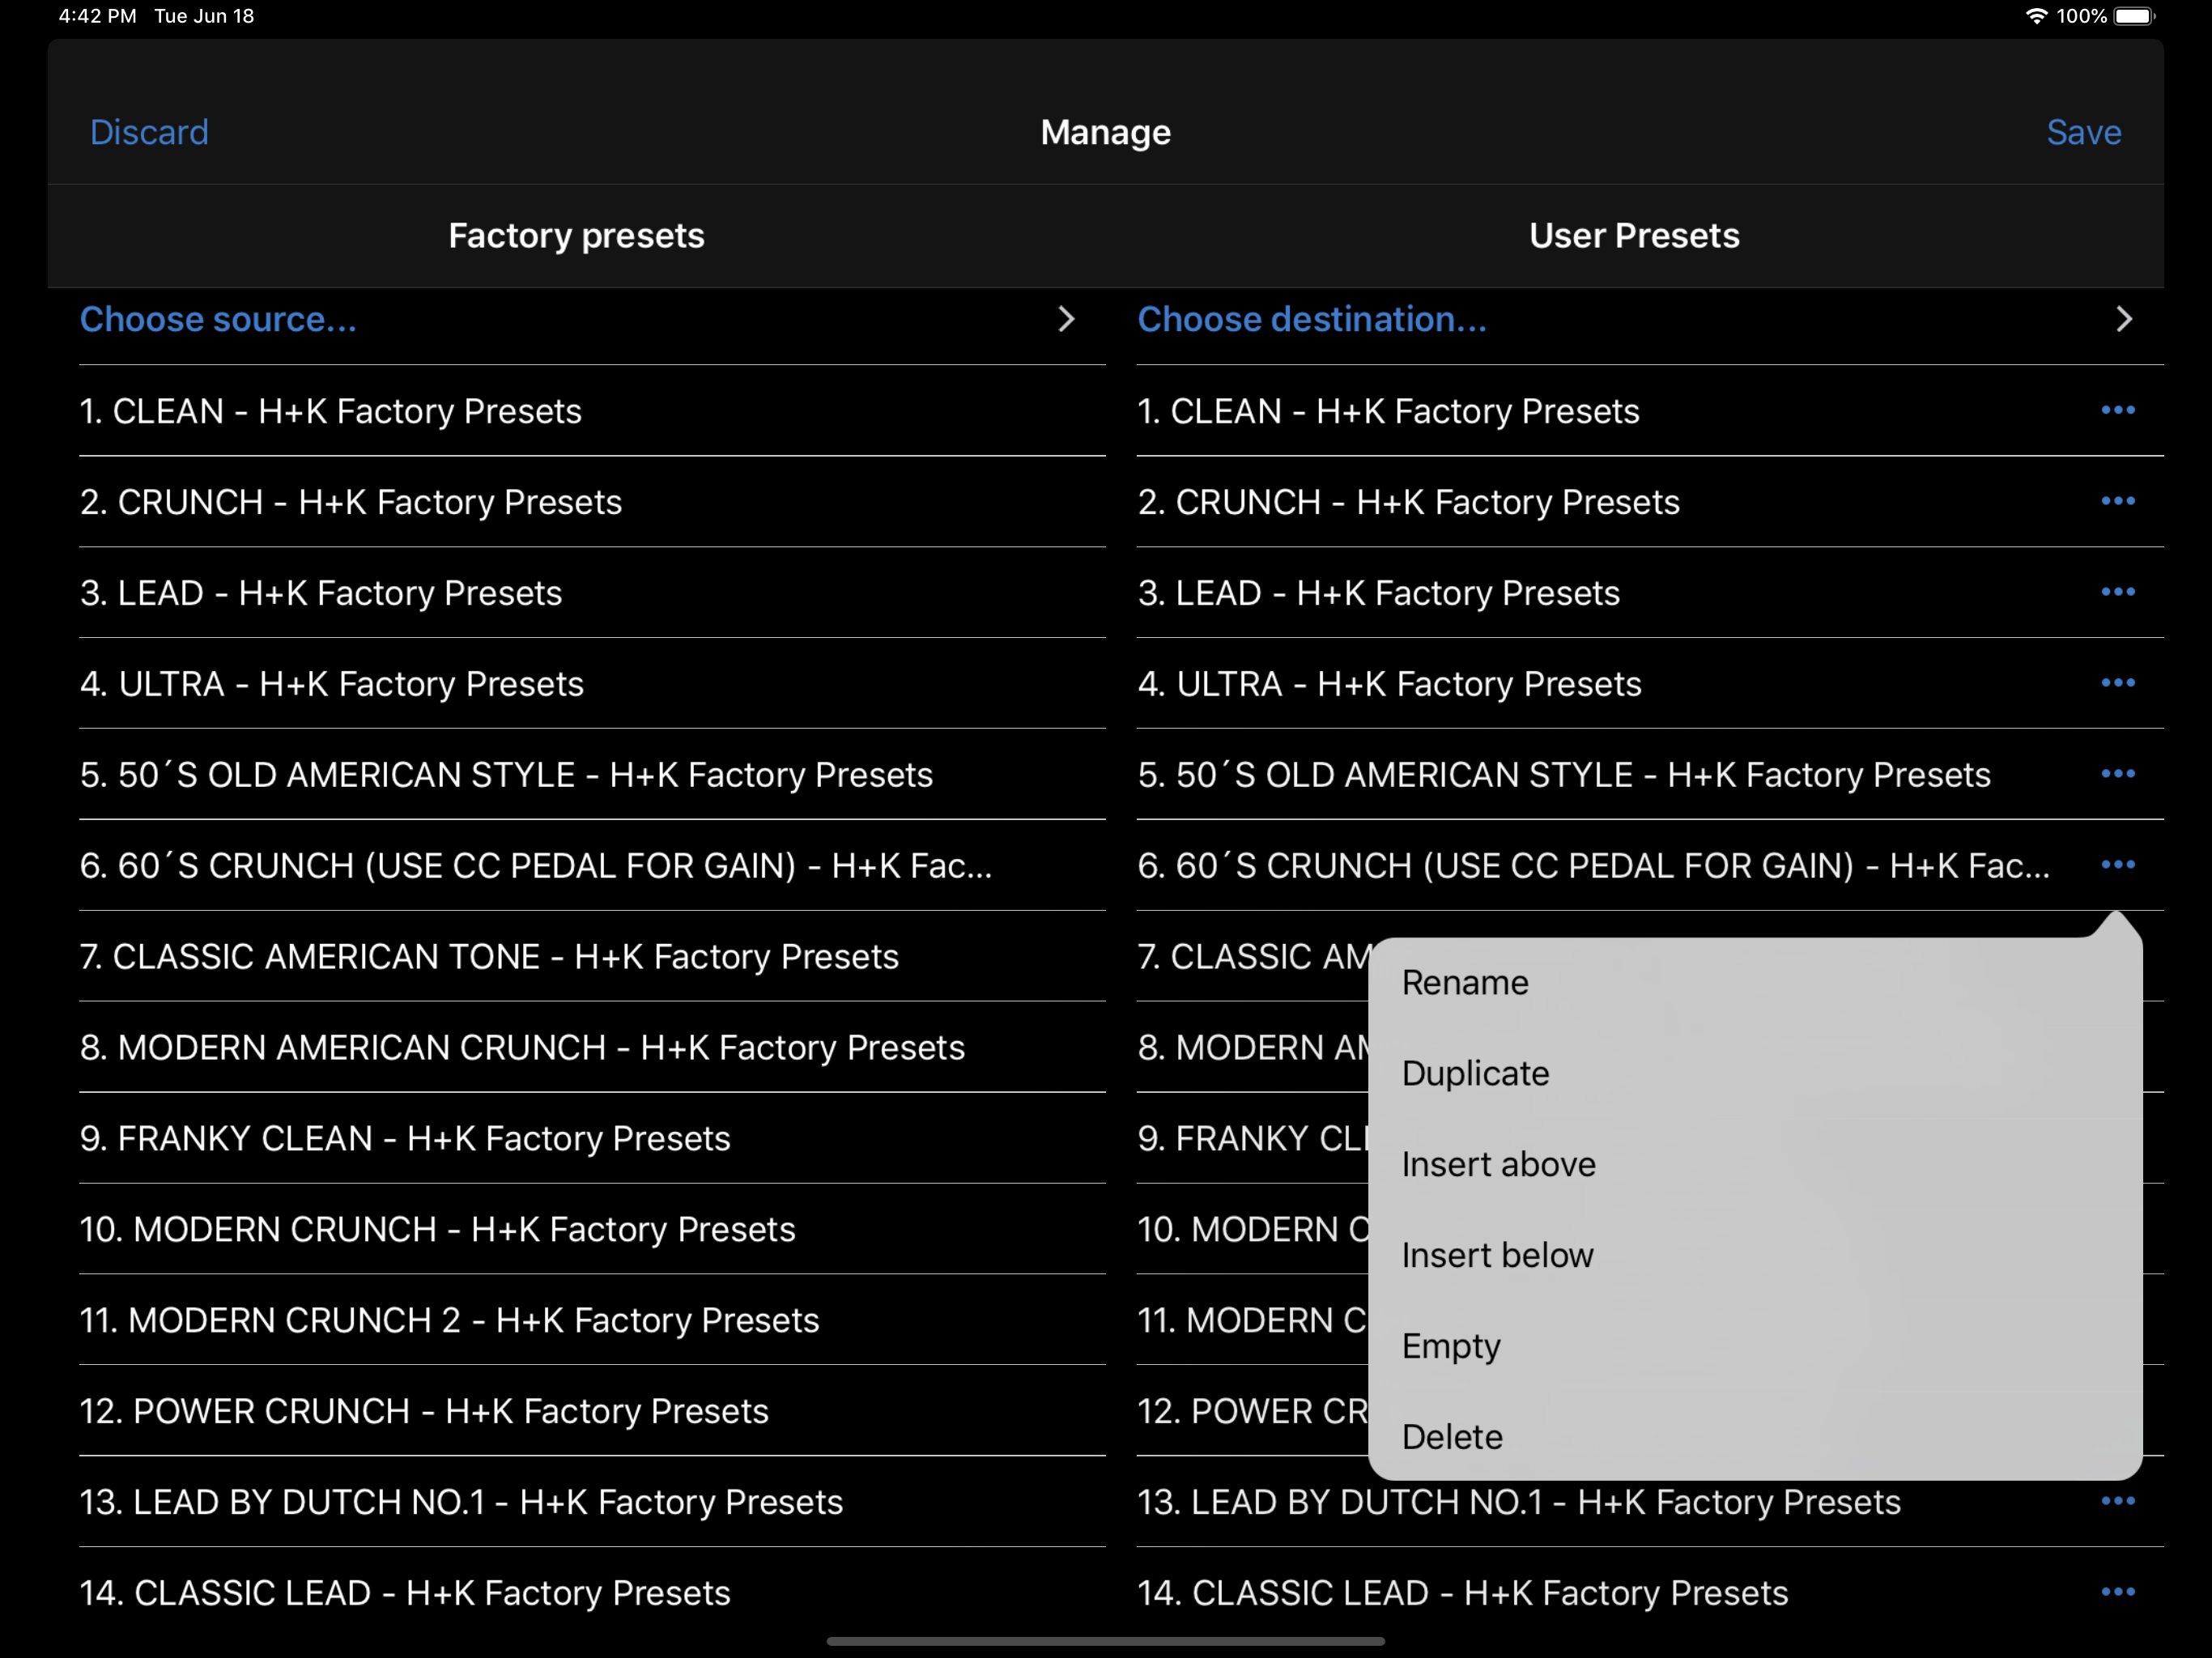
Task: Tap Discard to cancel changes
Action: coord(149,132)
